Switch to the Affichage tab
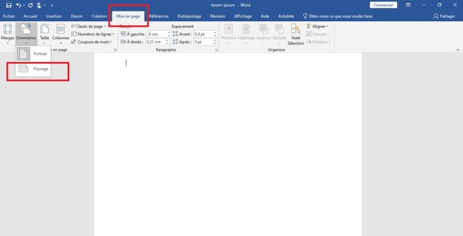Image resolution: width=463 pixels, height=236 pixels. click(243, 16)
